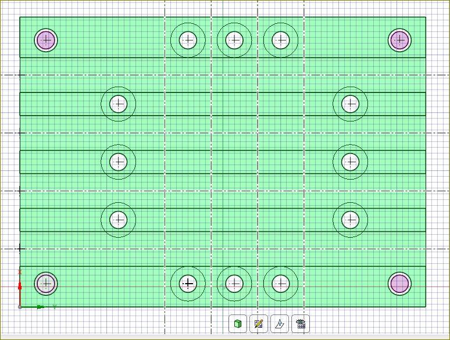
Task: Select the middle hole of the top row
Action: (x=234, y=40)
